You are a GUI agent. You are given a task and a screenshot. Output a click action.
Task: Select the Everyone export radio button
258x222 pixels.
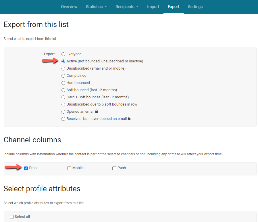pos(63,54)
